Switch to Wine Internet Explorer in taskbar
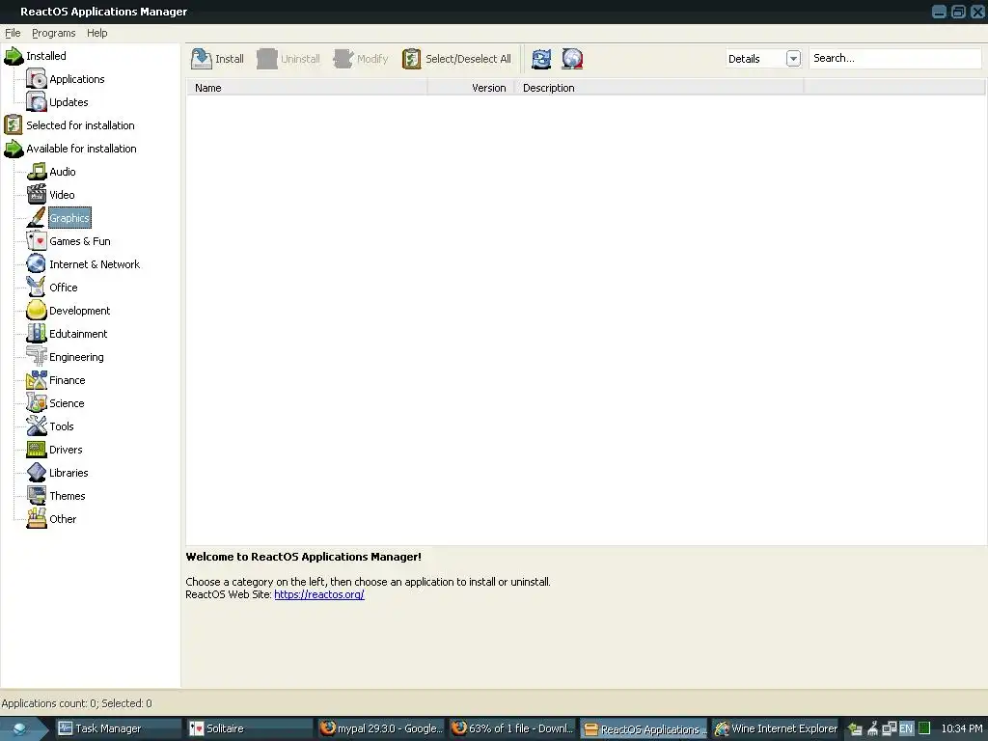Image resolution: width=988 pixels, height=741 pixels. 775,728
